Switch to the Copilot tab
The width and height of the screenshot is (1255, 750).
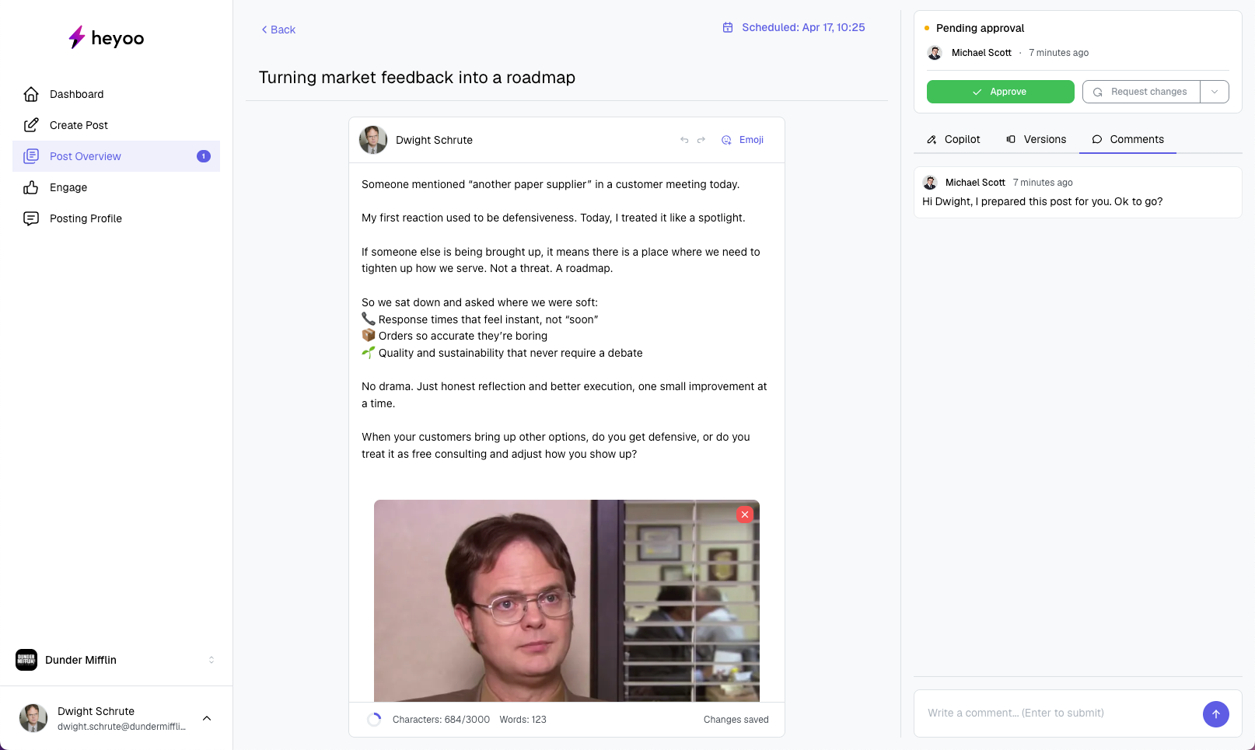tap(954, 139)
